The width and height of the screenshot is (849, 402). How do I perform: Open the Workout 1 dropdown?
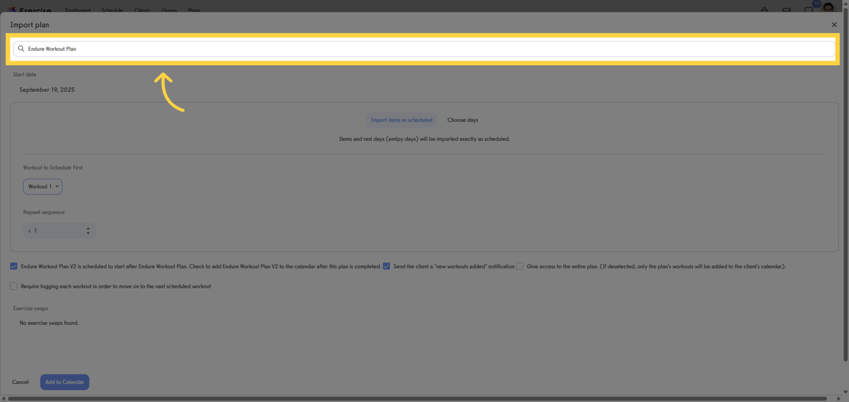(43, 187)
